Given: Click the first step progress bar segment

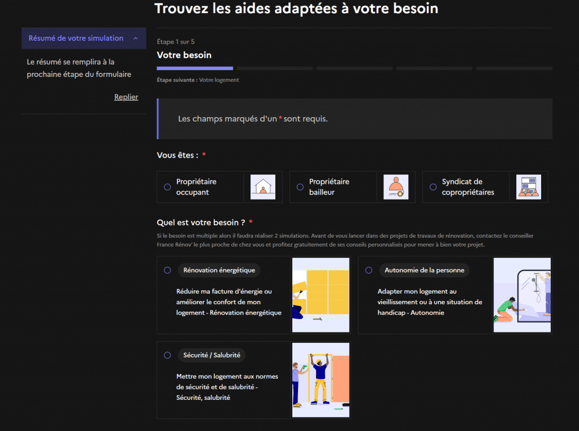Looking at the screenshot, I should click(195, 68).
